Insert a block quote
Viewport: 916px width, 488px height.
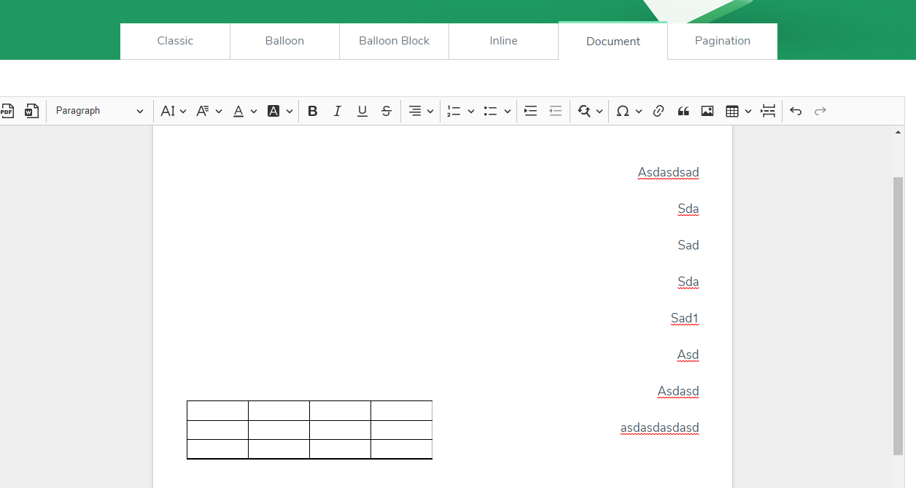683,110
